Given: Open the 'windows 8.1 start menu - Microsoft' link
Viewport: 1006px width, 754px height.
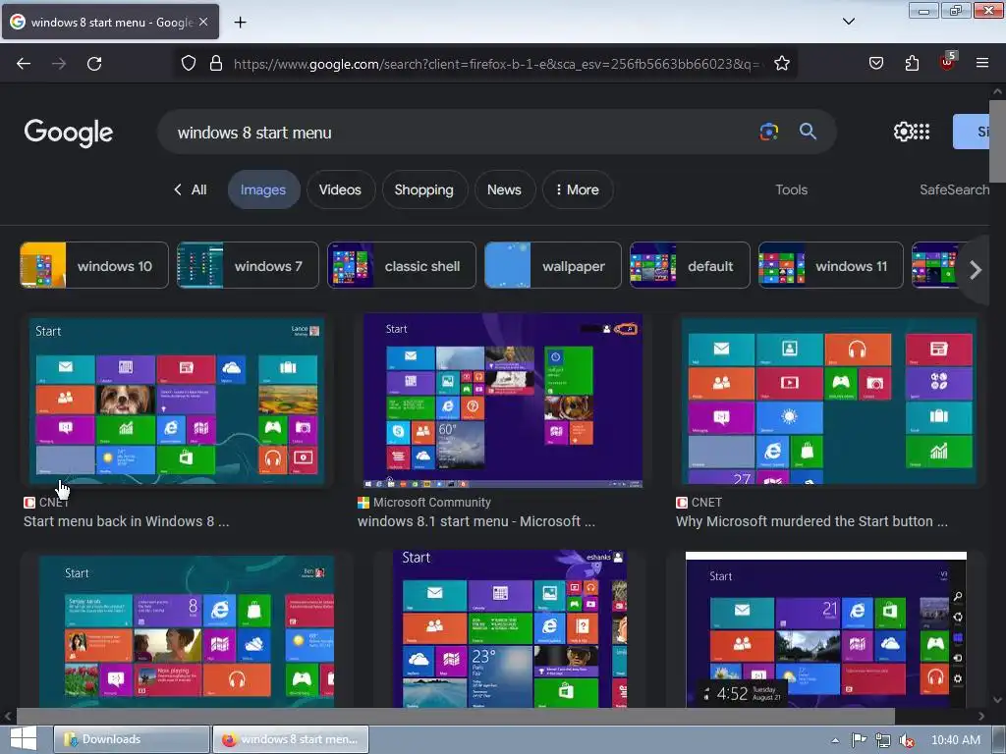Looking at the screenshot, I should pyautogui.click(x=476, y=521).
